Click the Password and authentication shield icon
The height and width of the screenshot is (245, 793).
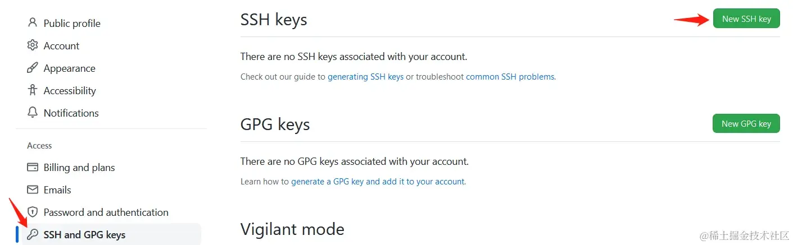click(33, 212)
